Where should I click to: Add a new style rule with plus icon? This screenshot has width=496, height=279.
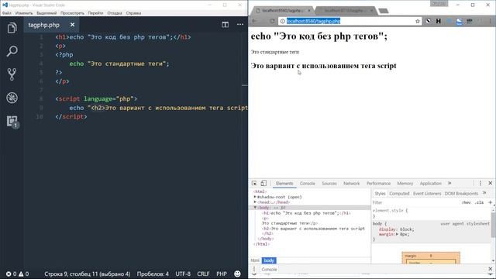pos(491,202)
